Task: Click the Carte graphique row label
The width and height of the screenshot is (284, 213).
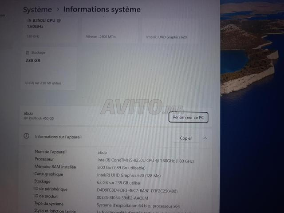Action: 49,174
